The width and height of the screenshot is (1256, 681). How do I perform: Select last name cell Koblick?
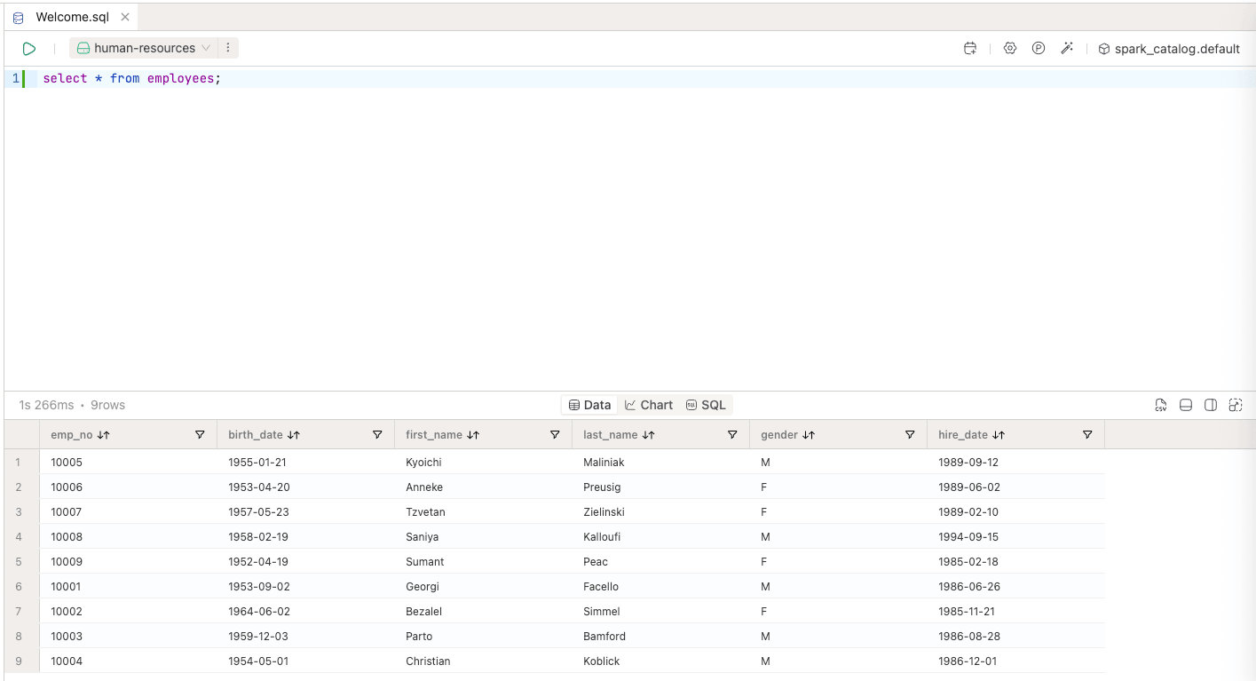pos(660,661)
